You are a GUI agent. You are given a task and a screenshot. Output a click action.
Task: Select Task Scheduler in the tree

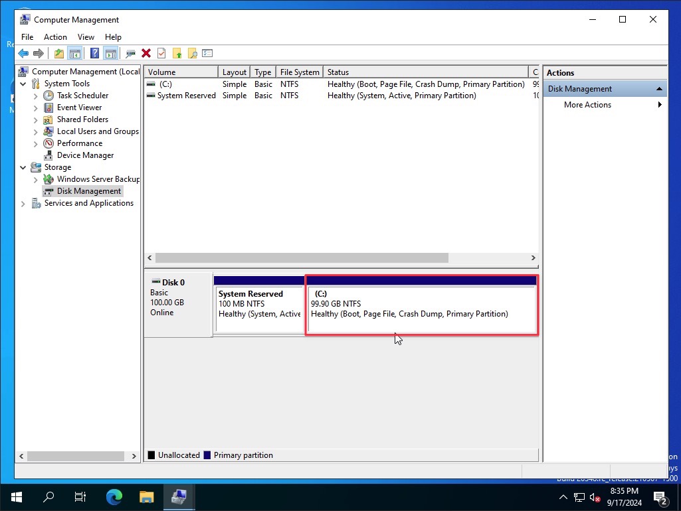point(82,96)
